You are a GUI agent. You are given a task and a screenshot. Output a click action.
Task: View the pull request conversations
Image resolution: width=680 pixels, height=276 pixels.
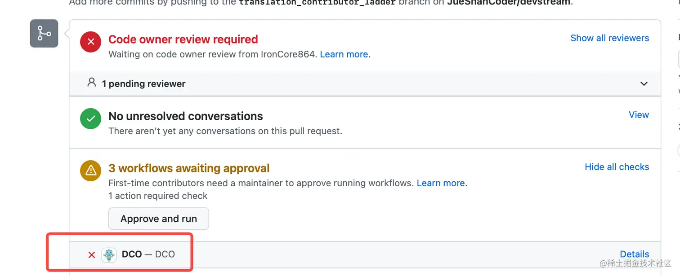pos(639,115)
